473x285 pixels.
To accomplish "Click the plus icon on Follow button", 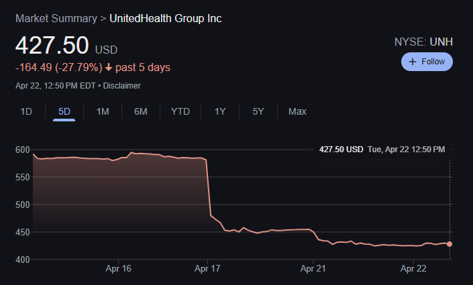I will 411,62.
